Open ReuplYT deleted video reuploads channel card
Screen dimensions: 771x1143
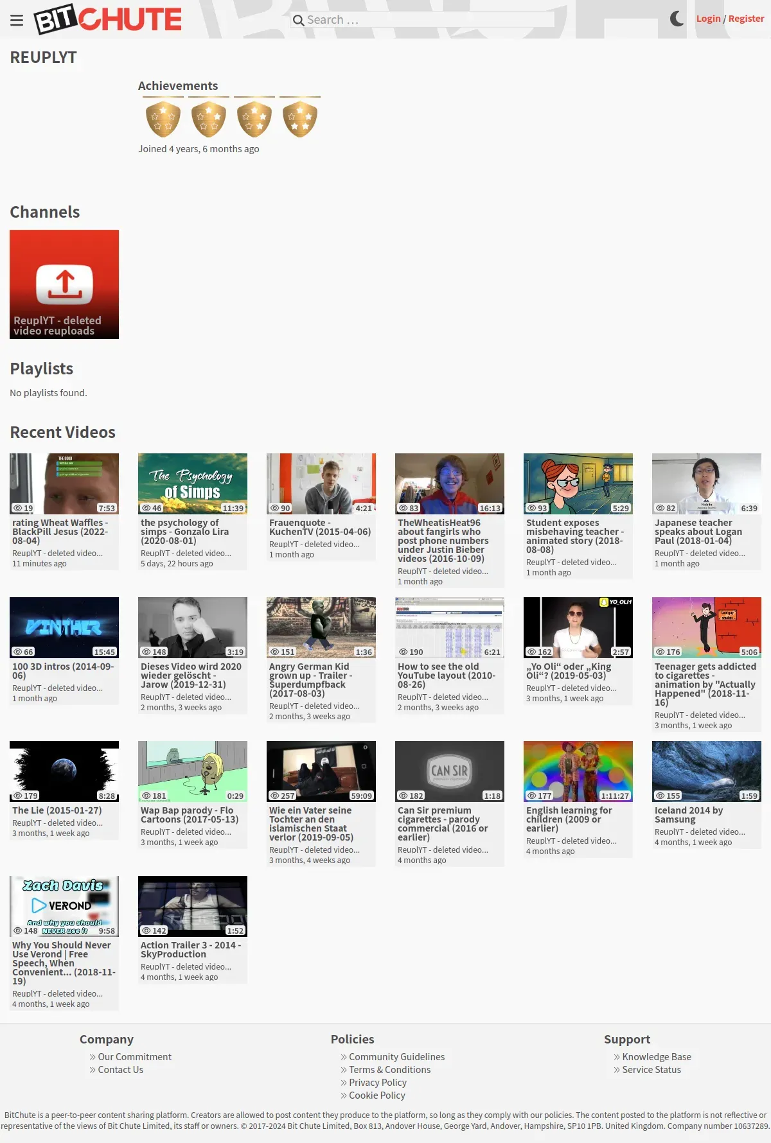[x=64, y=284]
